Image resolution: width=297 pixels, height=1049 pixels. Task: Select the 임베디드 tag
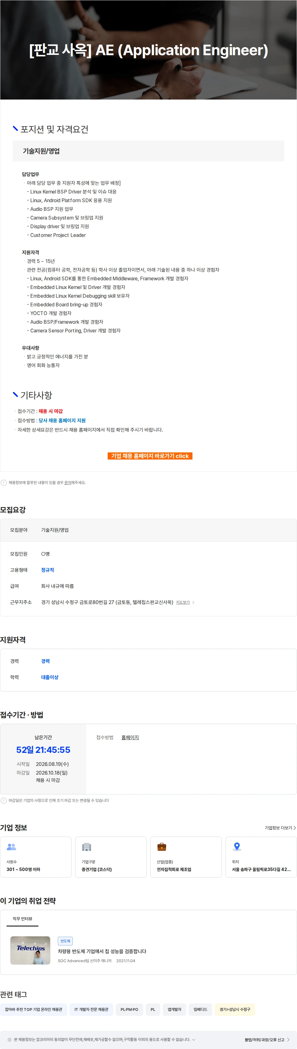200,1010
